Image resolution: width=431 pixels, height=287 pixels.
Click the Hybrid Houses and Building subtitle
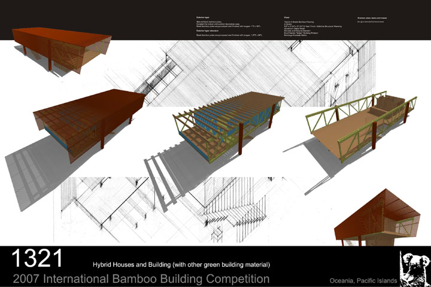181,264
